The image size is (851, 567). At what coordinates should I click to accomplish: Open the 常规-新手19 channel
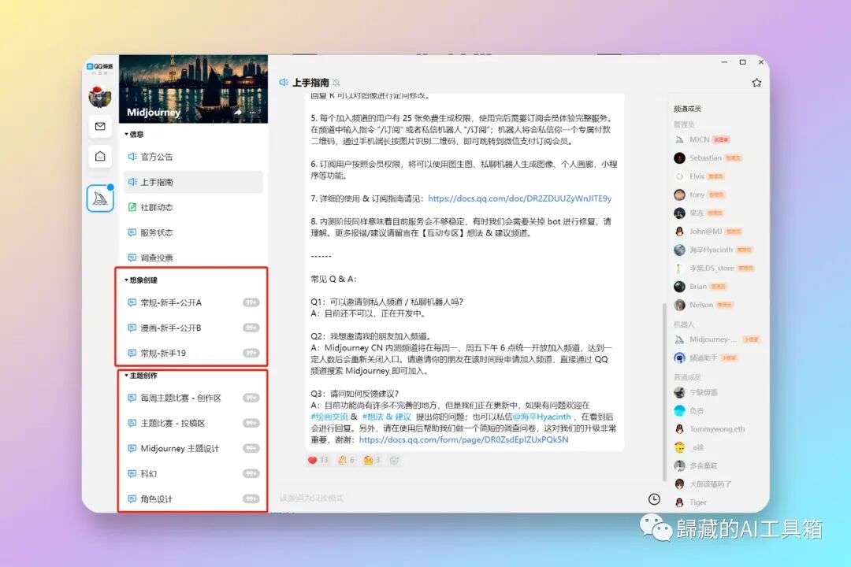pos(193,354)
